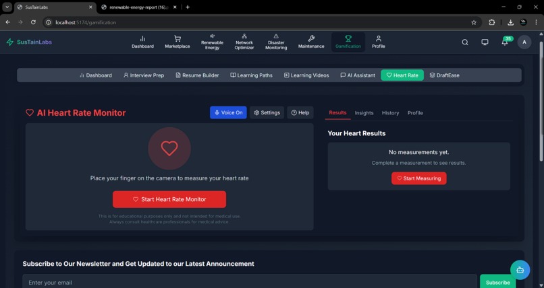Switch to the History tab
This screenshot has height=288, width=544.
pyautogui.click(x=390, y=113)
